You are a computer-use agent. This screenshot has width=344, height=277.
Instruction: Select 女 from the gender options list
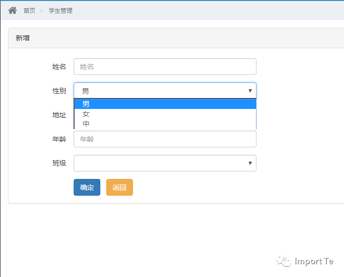(x=165, y=114)
